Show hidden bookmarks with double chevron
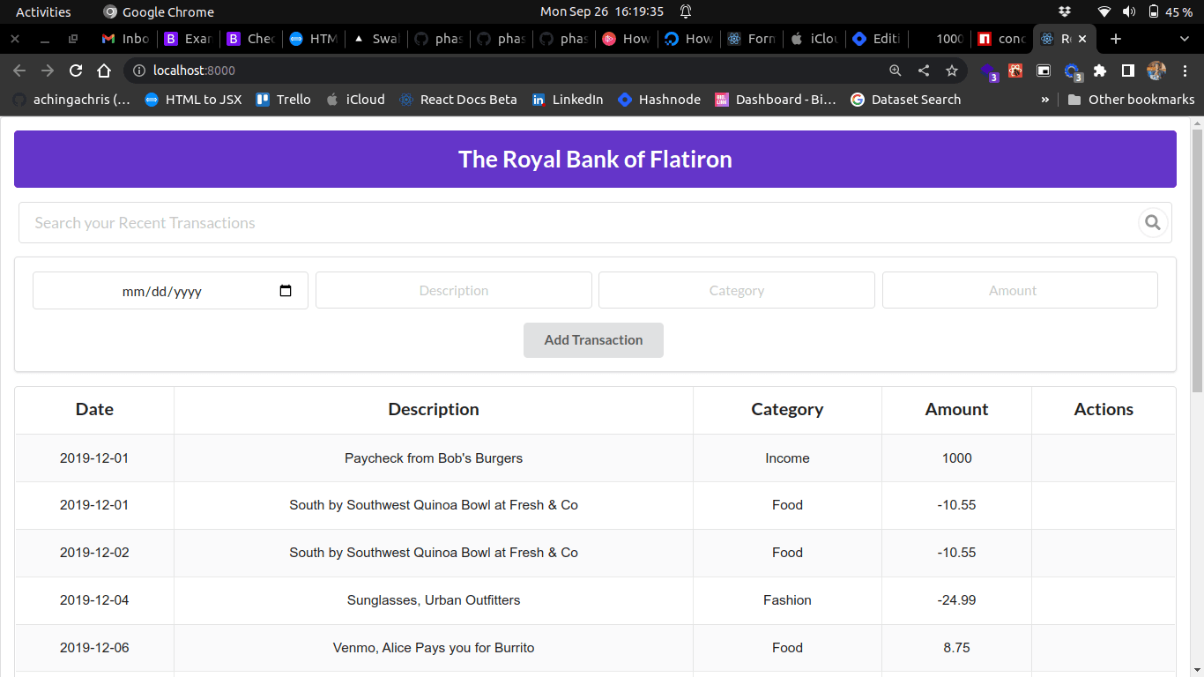 [x=1045, y=100]
